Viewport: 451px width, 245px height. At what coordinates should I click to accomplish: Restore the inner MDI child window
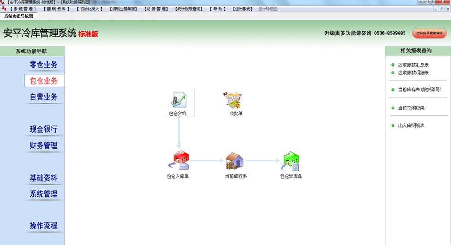pyautogui.click(x=441, y=9)
